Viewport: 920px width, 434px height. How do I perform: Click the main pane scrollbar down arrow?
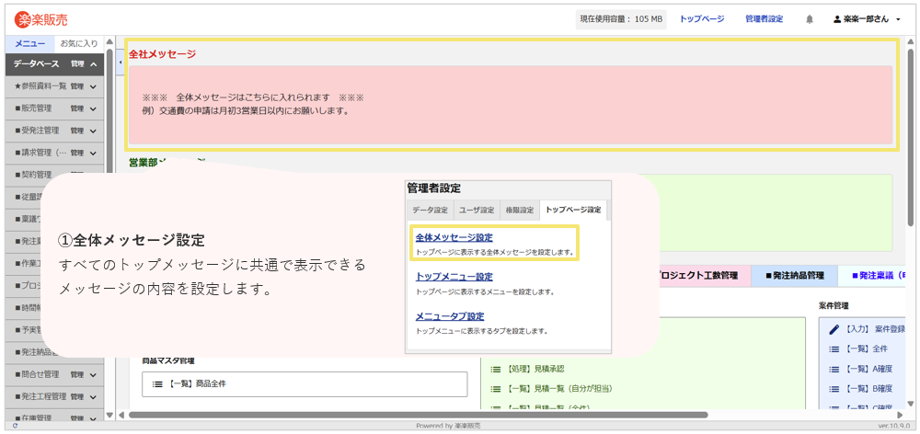coord(910,404)
